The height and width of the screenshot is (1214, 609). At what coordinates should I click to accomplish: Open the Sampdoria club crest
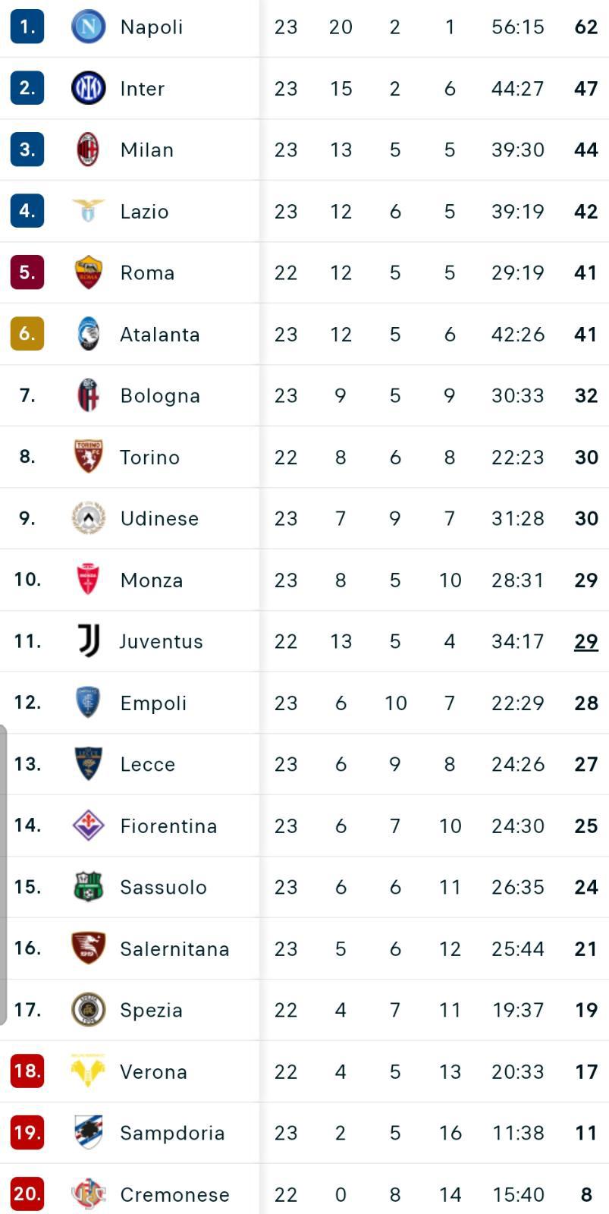tap(88, 1132)
